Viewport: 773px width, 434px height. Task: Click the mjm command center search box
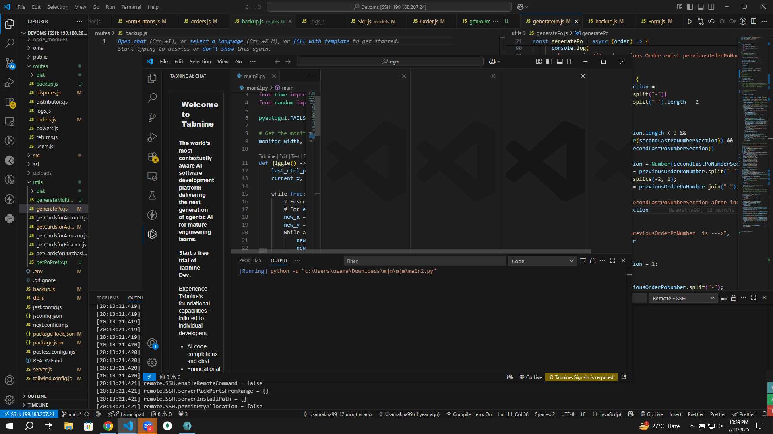click(x=390, y=61)
